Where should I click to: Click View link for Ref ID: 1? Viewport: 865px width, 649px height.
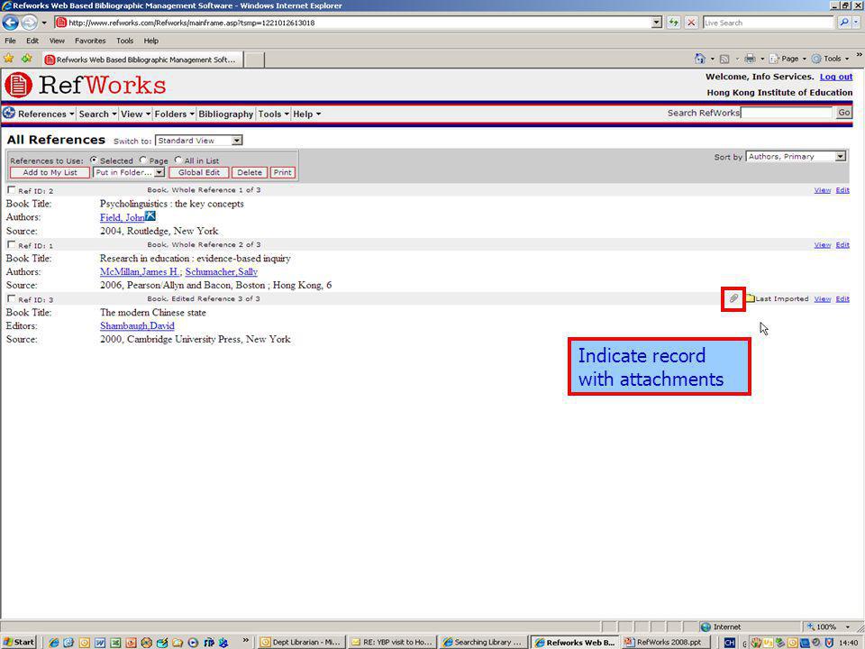click(x=823, y=244)
